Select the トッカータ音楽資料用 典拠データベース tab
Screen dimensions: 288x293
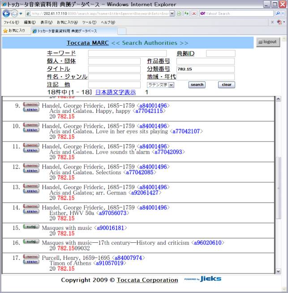pos(74,31)
